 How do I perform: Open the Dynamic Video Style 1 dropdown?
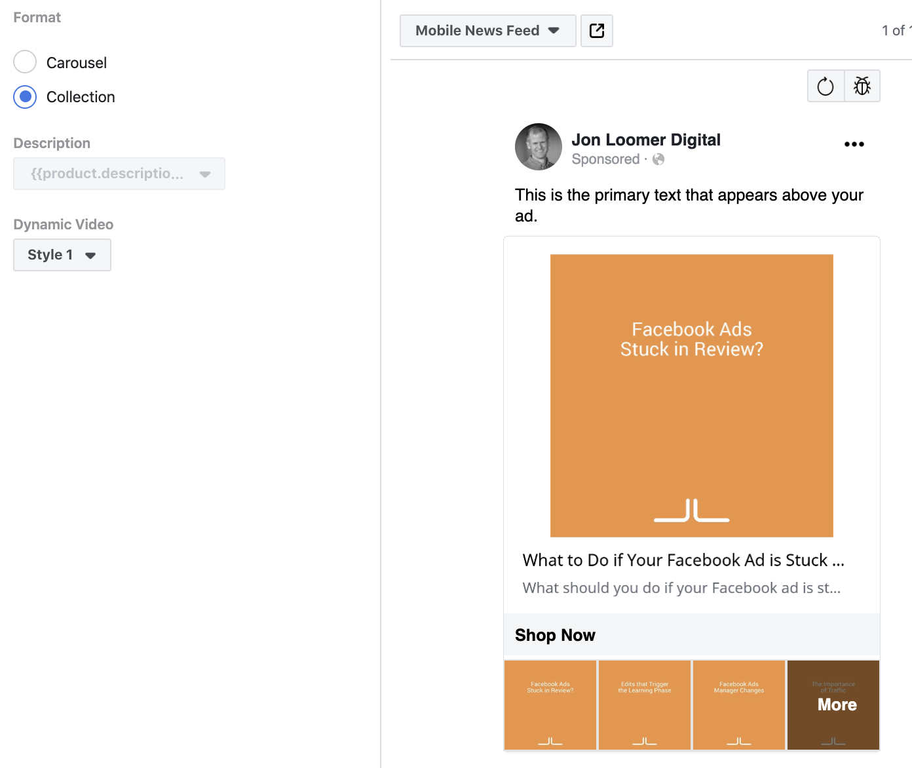click(62, 255)
